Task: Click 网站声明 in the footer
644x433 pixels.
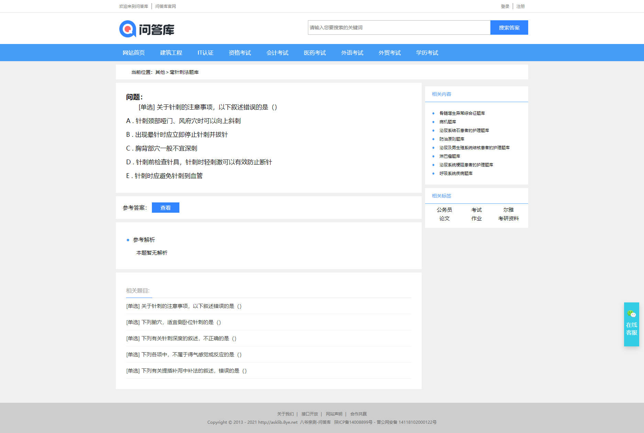Action: click(334, 414)
